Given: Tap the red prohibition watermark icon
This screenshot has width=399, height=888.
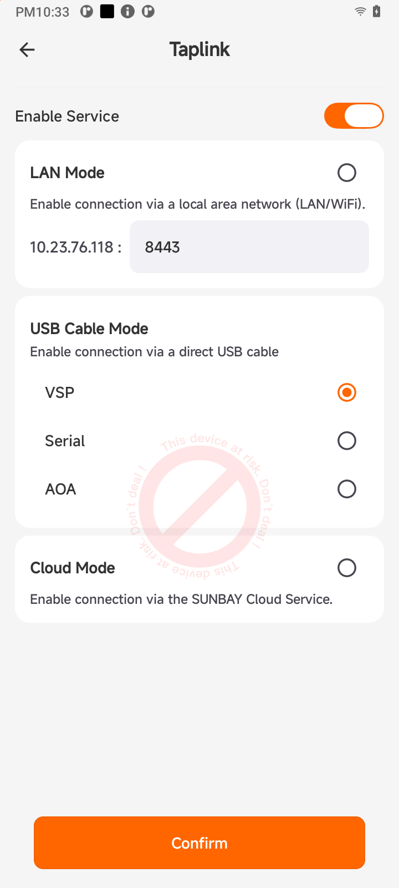Looking at the screenshot, I should 199,506.
